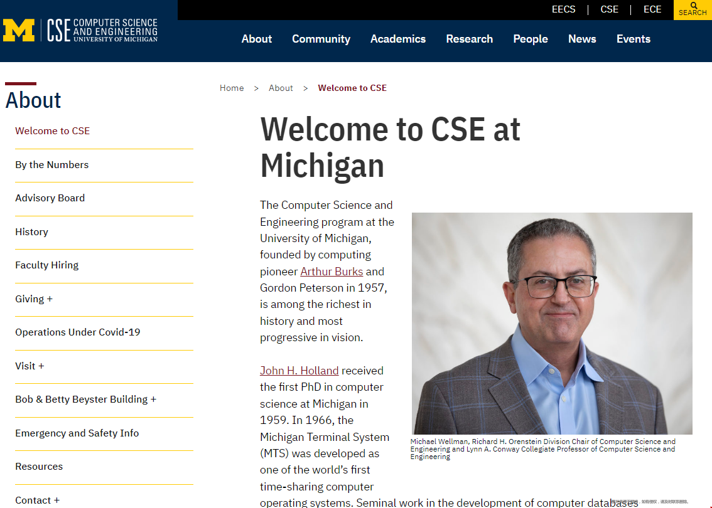Go to the Events menu item

pos(633,39)
